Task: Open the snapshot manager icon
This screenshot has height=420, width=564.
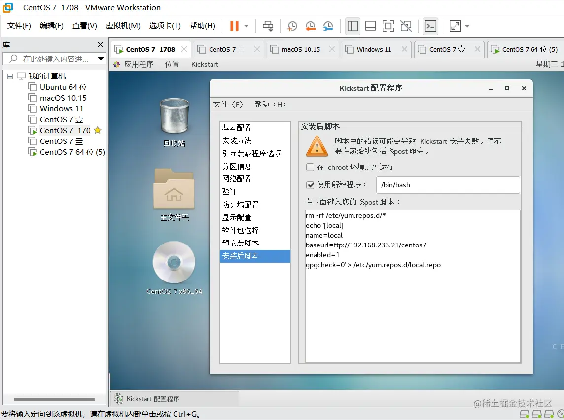Action: tap(328, 26)
